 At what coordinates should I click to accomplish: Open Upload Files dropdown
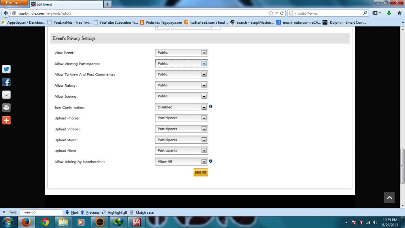click(x=182, y=151)
